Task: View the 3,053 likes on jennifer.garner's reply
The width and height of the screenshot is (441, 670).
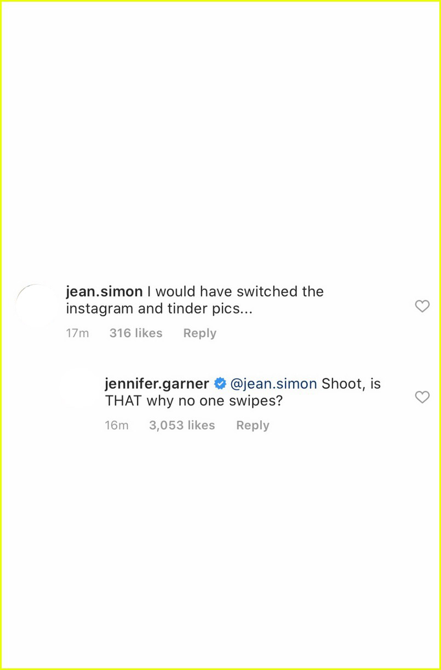Action: click(x=181, y=425)
